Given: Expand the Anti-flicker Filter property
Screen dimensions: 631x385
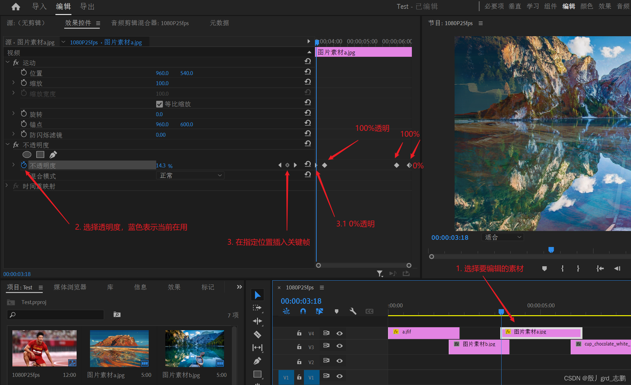Looking at the screenshot, I should tap(13, 134).
